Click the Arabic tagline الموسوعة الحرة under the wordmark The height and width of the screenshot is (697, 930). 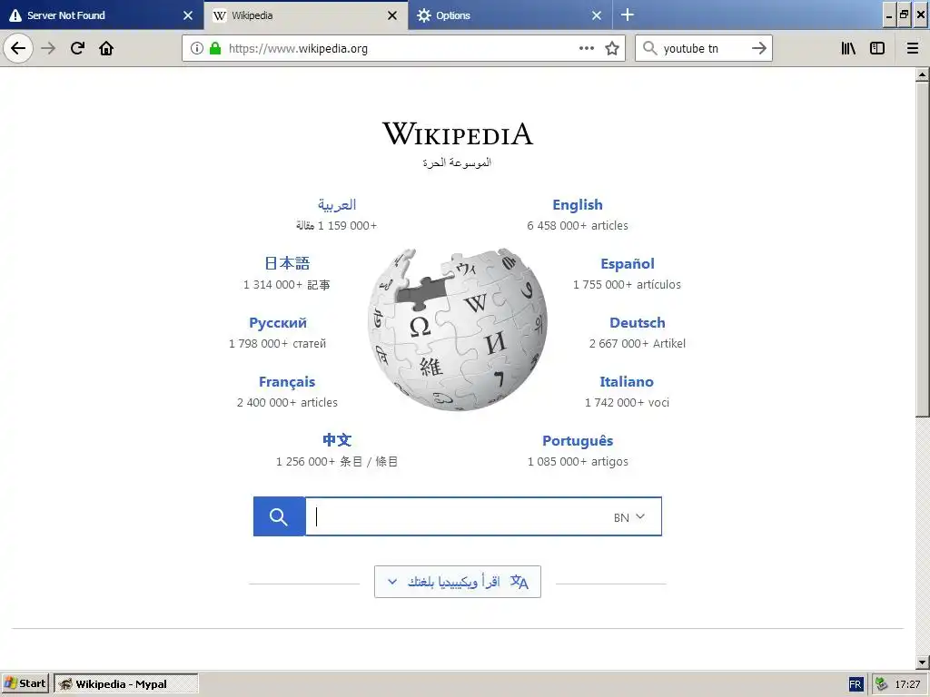click(x=458, y=162)
